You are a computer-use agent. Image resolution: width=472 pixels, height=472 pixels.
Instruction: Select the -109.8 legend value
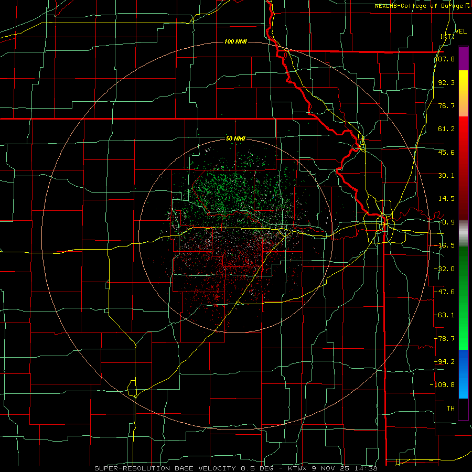(442, 385)
